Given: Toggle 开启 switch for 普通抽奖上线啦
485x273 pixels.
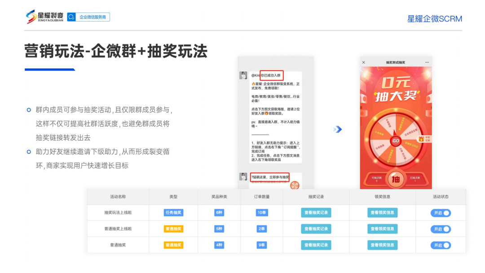Looking at the screenshot, I should point(441,229).
